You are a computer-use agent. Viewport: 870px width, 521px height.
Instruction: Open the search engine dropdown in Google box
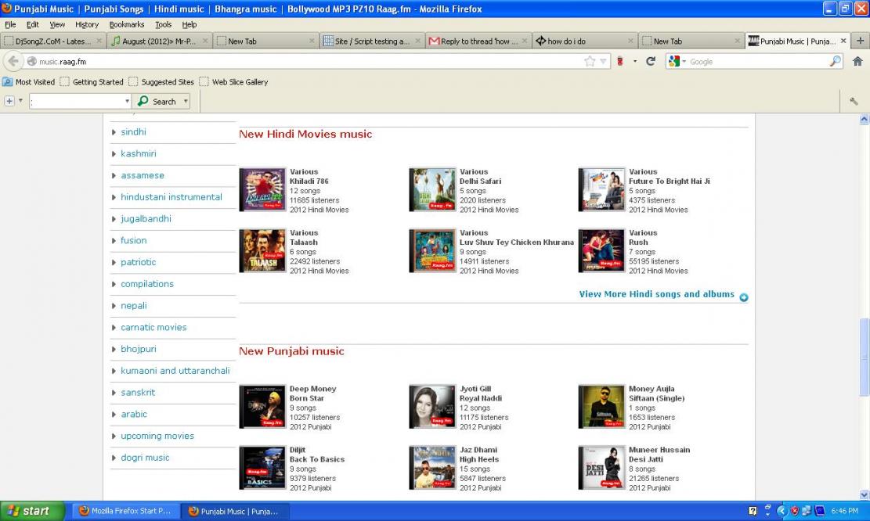pos(684,62)
